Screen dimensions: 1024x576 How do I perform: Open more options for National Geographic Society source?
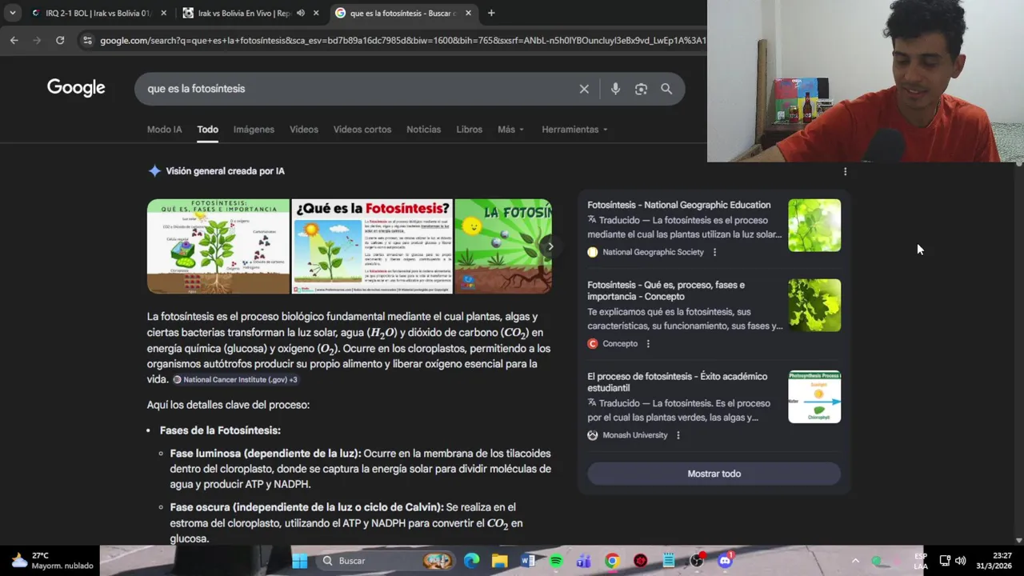(714, 252)
